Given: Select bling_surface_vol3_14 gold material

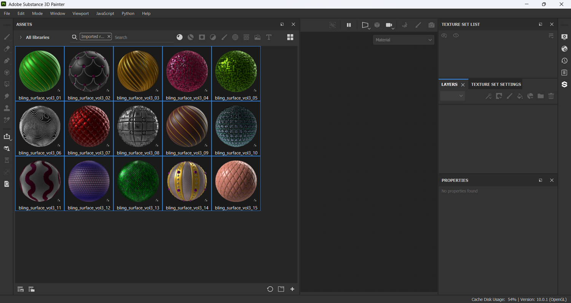Looking at the screenshot, I should (x=187, y=184).
